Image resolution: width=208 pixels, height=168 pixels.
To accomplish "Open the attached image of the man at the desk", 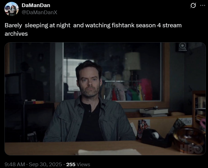I will click(x=105, y=99).
